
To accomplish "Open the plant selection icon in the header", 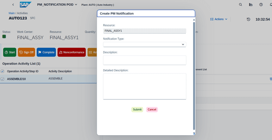I will coord(251,5).
